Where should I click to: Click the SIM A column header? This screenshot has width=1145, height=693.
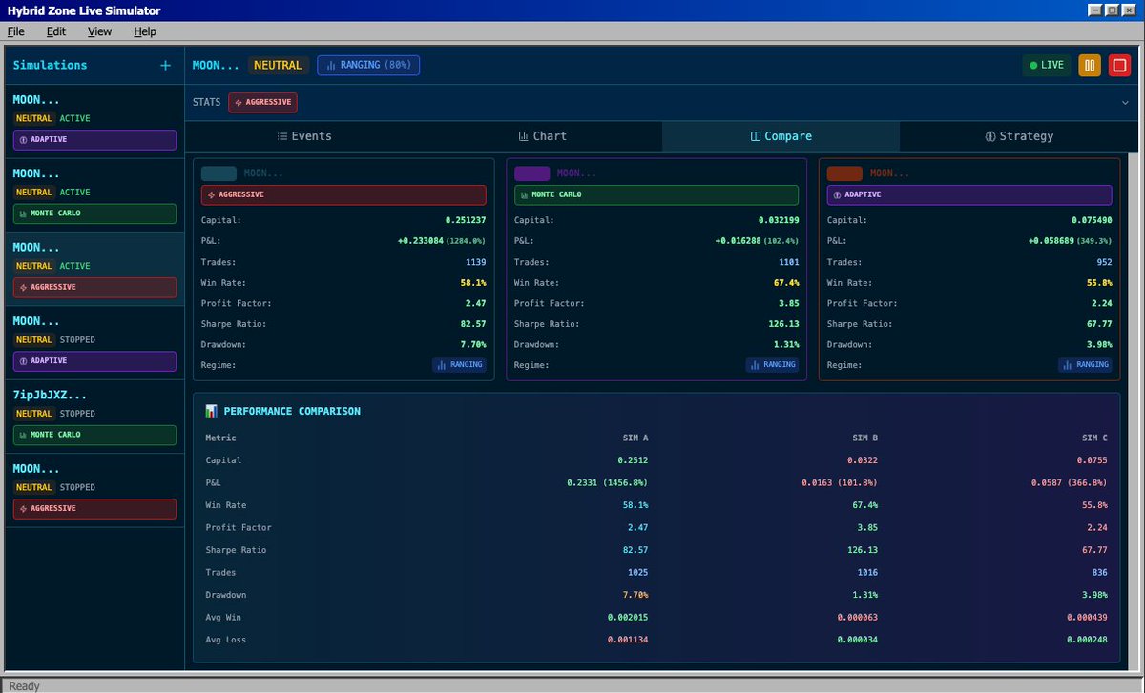[635, 438]
